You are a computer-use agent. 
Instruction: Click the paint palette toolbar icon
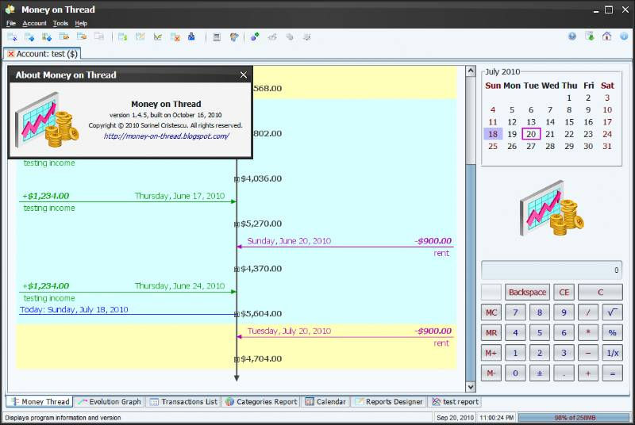pyautogui.click(x=233, y=36)
